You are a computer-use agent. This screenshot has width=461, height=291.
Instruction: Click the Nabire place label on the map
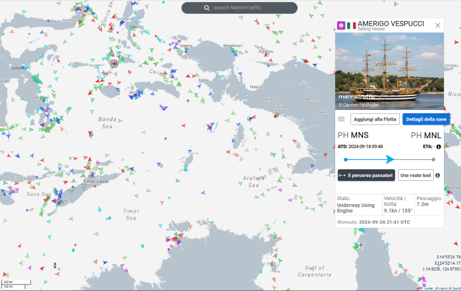click(256, 87)
